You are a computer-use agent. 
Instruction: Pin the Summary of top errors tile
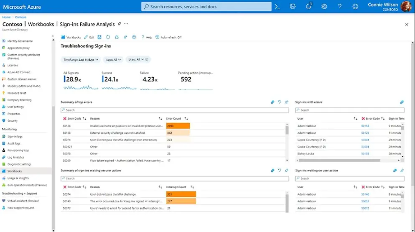click(x=287, y=102)
